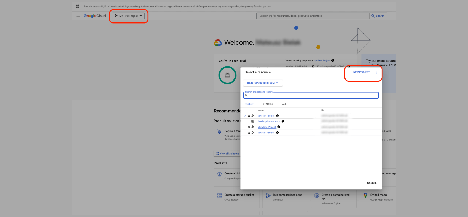
Task: Click NEW PROJECT in the dialog
Action: tap(361, 72)
